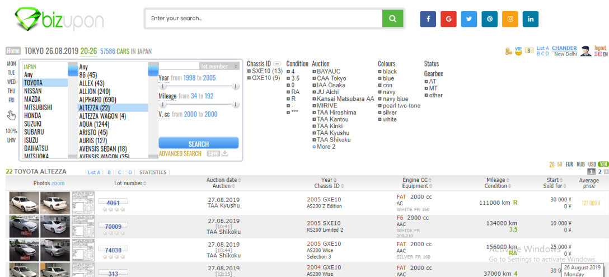Open the Pinterest social icon
The image size is (609, 277).
pos(490,19)
